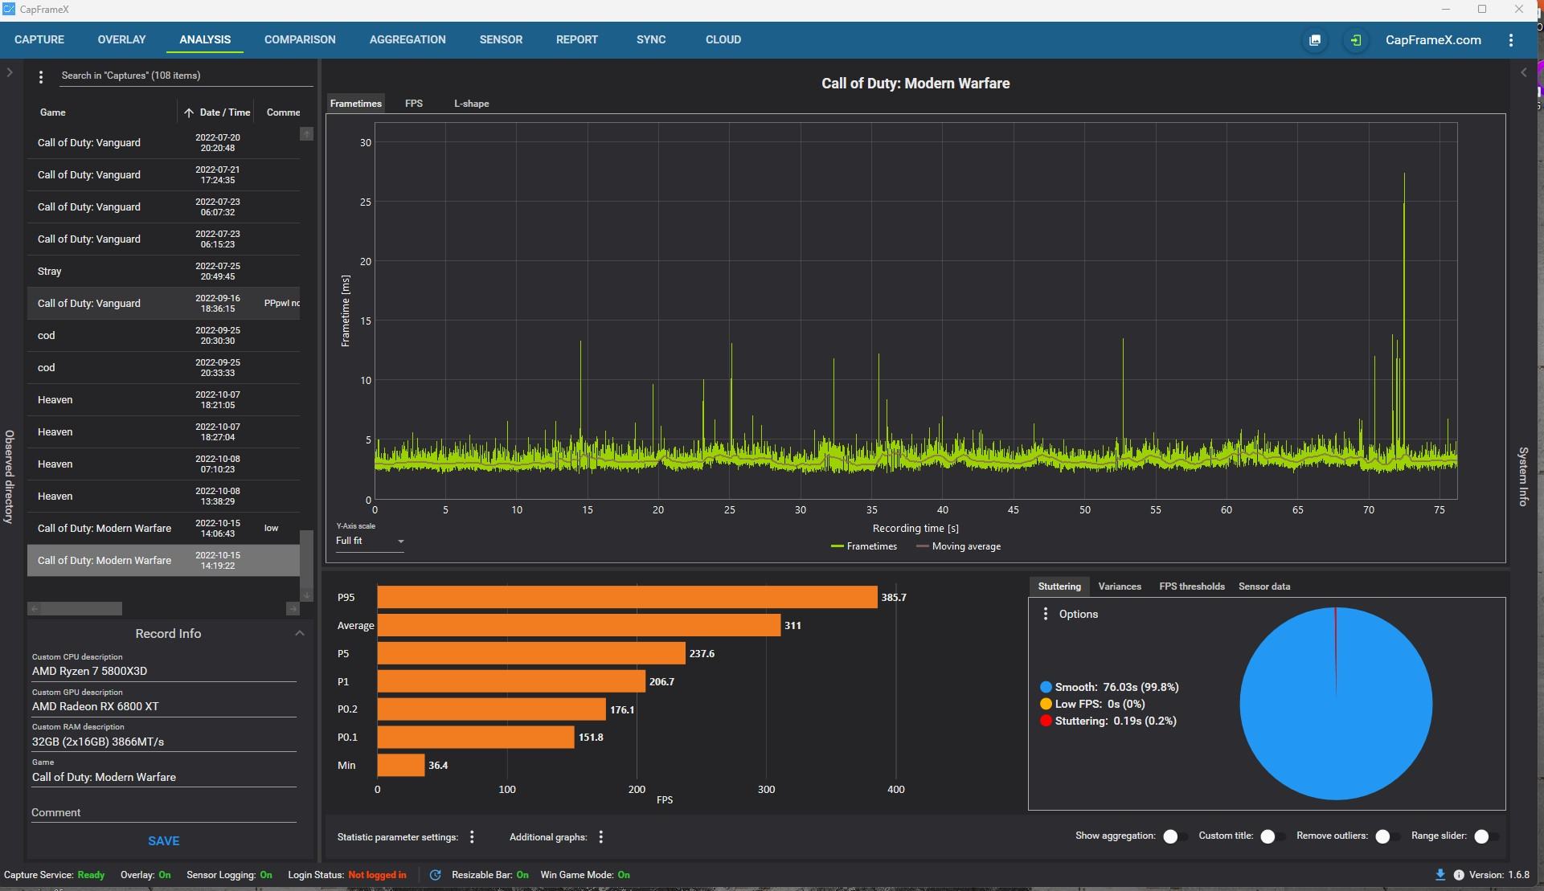Open captures list three-dot options menu
Image resolution: width=1544 pixels, height=891 pixels.
[x=41, y=77]
